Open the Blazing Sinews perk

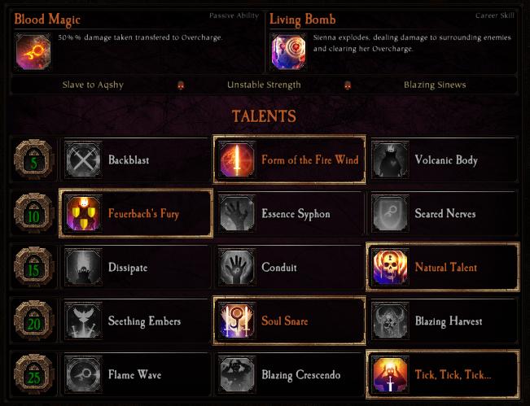435,85
